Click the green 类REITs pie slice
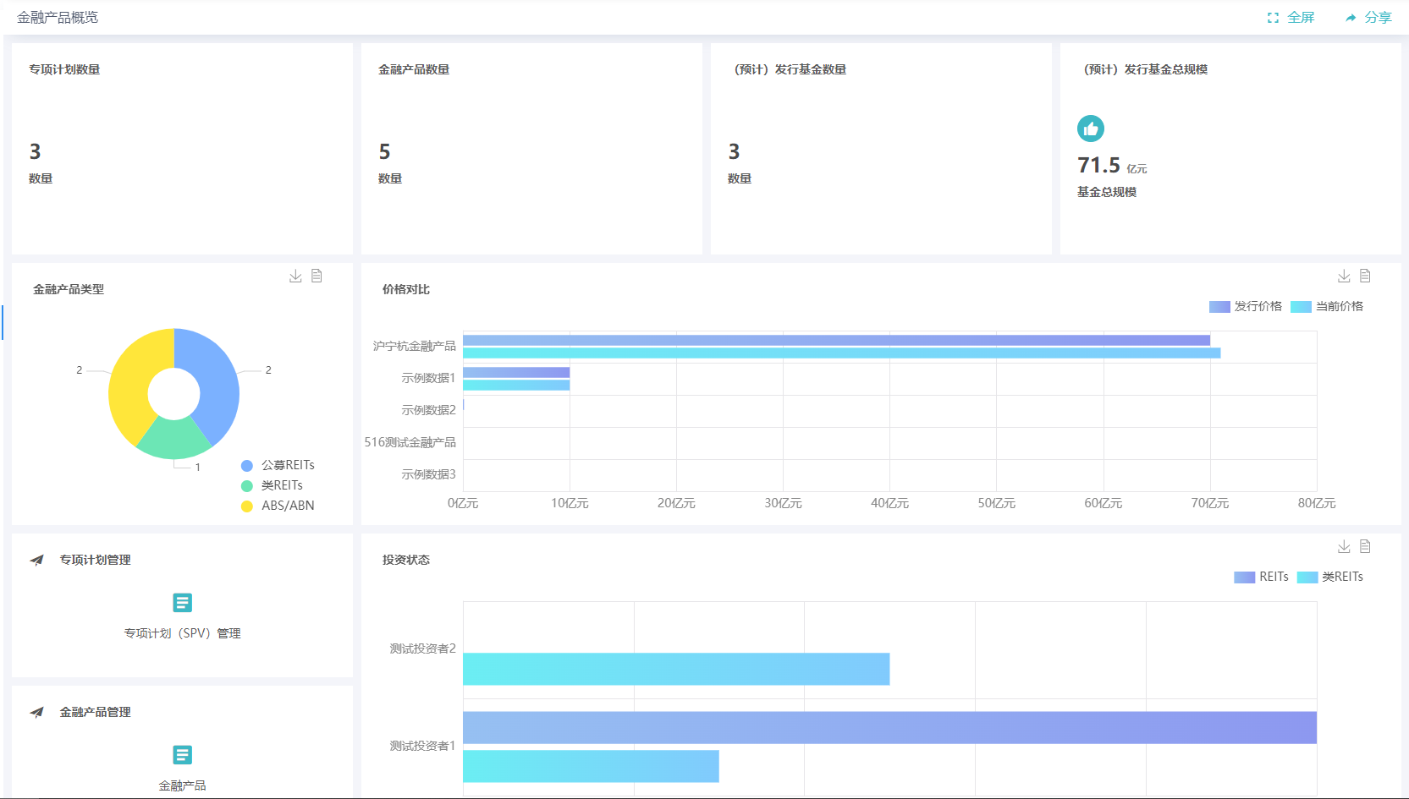1409x799 pixels. coord(173,440)
